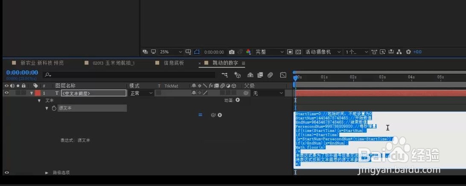Click the timeline layer search field
The width and height of the screenshot is (466, 186).
click(x=129, y=75)
